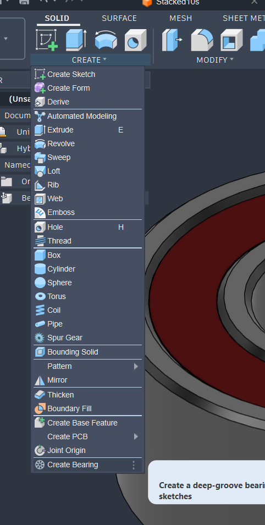Viewport: 265px width, 525px height.
Task: Select the Thread menu icon
Action: 40,241
